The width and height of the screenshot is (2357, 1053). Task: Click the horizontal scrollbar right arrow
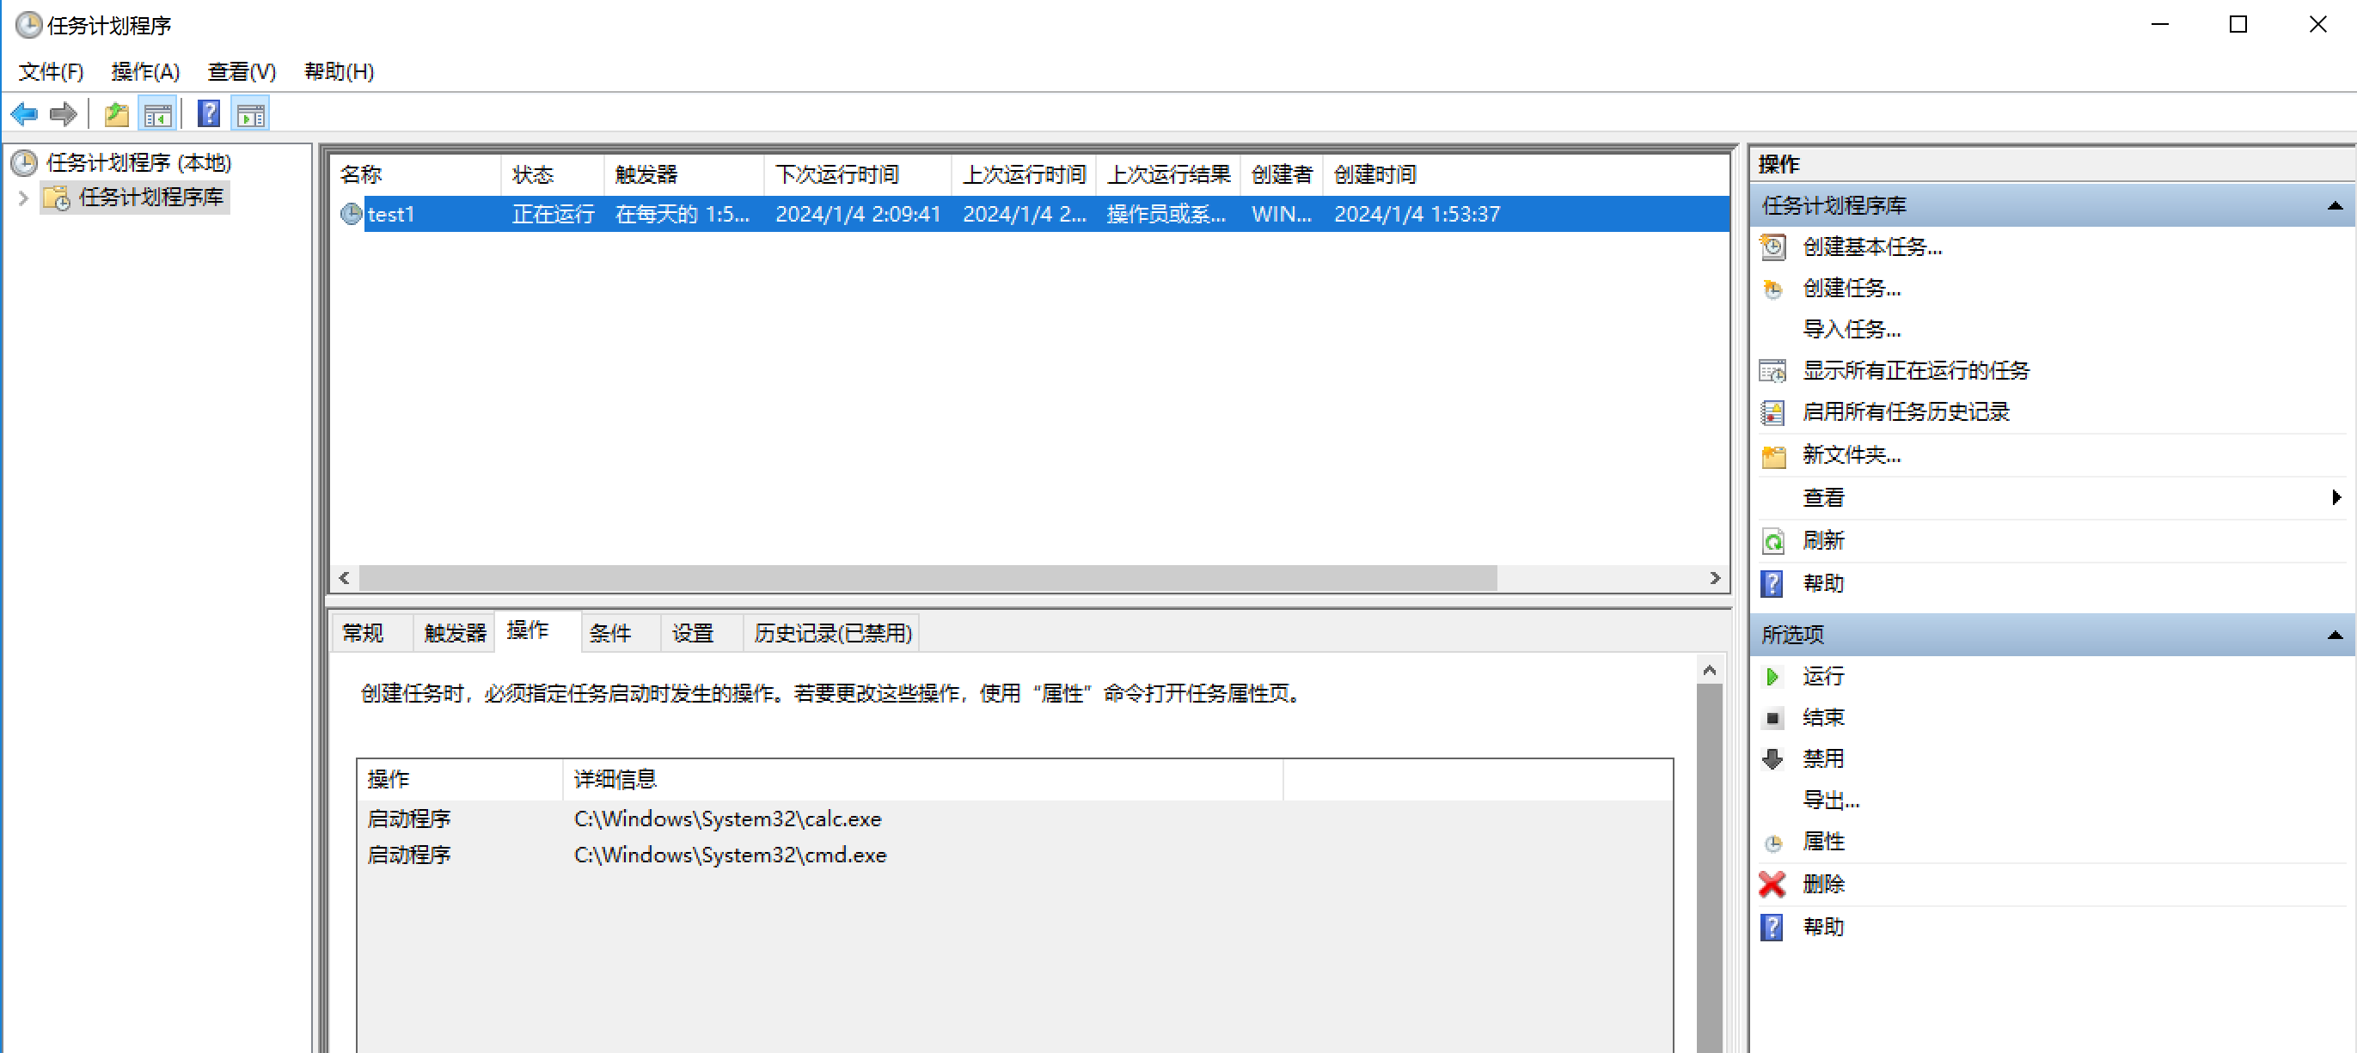1714,578
